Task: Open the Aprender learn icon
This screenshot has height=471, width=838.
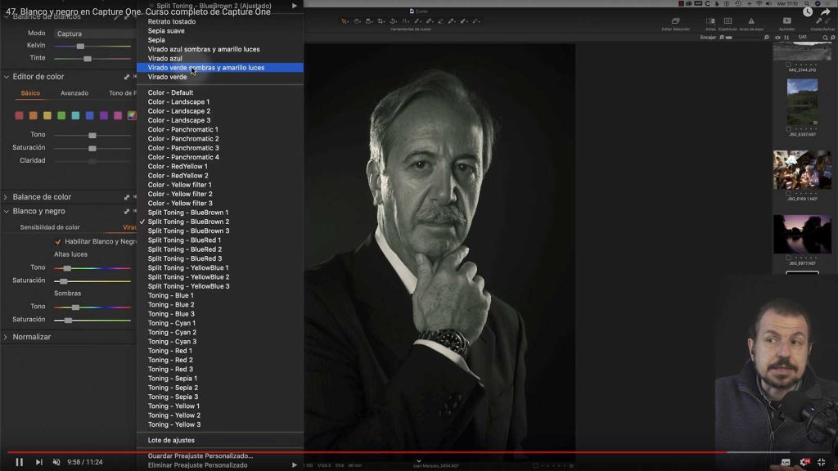Action: 786,20
